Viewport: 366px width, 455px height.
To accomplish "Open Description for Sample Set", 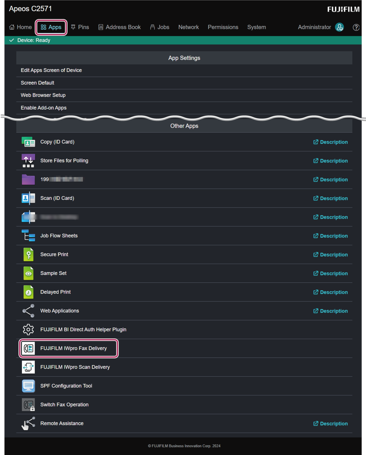I will click(330, 273).
